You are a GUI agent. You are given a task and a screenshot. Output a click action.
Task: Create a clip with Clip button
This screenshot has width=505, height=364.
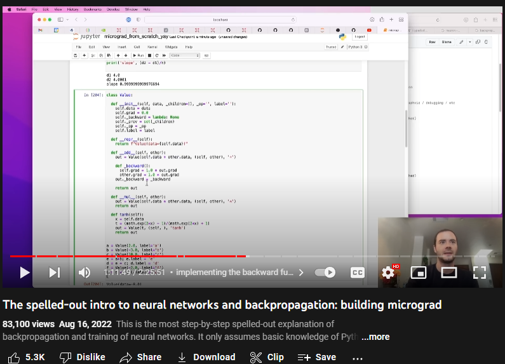(267, 357)
